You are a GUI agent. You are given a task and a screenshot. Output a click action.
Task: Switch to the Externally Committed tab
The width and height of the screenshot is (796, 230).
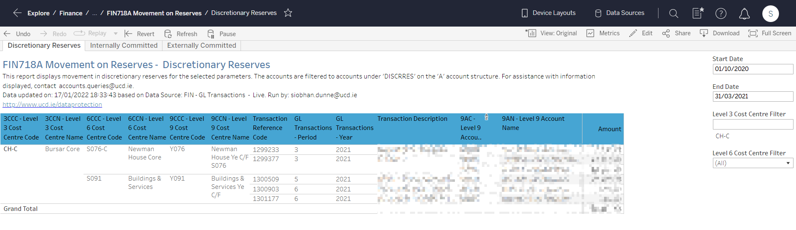pos(201,45)
